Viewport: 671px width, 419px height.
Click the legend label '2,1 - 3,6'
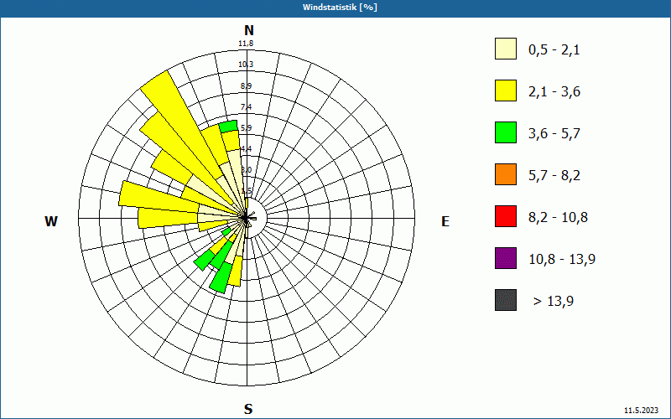point(554,92)
